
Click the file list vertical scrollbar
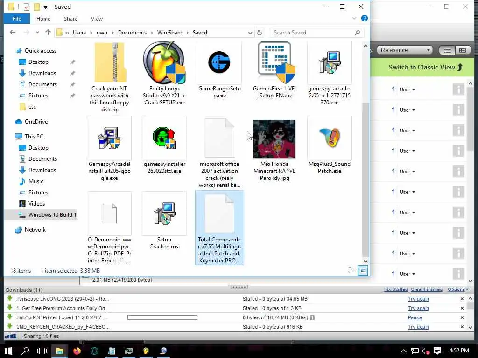point(366,179)
